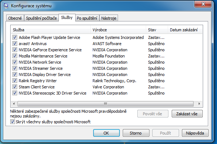This screenshot has height=144, width=217.
Task: Click the horizontal scrollbar left arrow
Action: 14,104
